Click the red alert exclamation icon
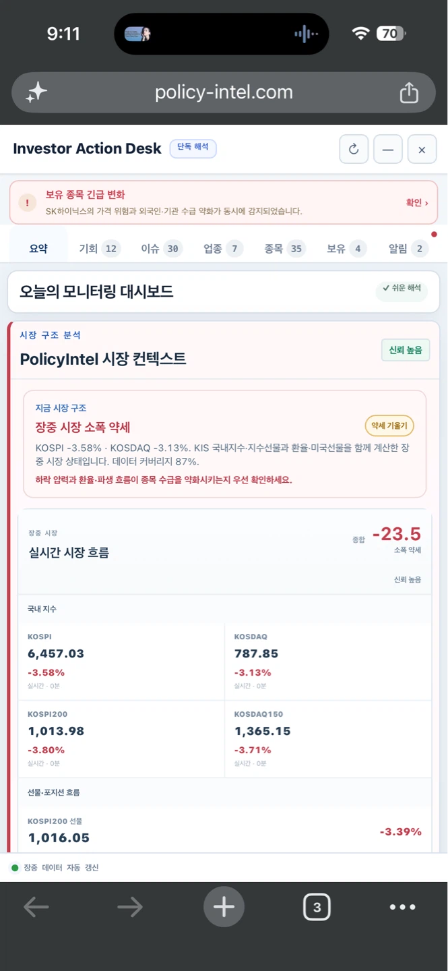 point(28,202)
